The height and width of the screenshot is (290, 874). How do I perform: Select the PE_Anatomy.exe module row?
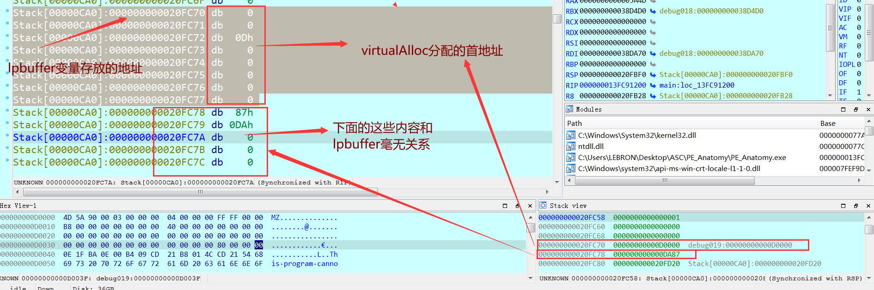(x=682, y=158)
